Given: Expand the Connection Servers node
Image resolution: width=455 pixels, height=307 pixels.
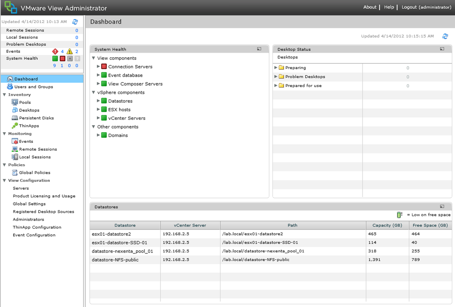Looking at the screenshot, I should coord(98,67).
